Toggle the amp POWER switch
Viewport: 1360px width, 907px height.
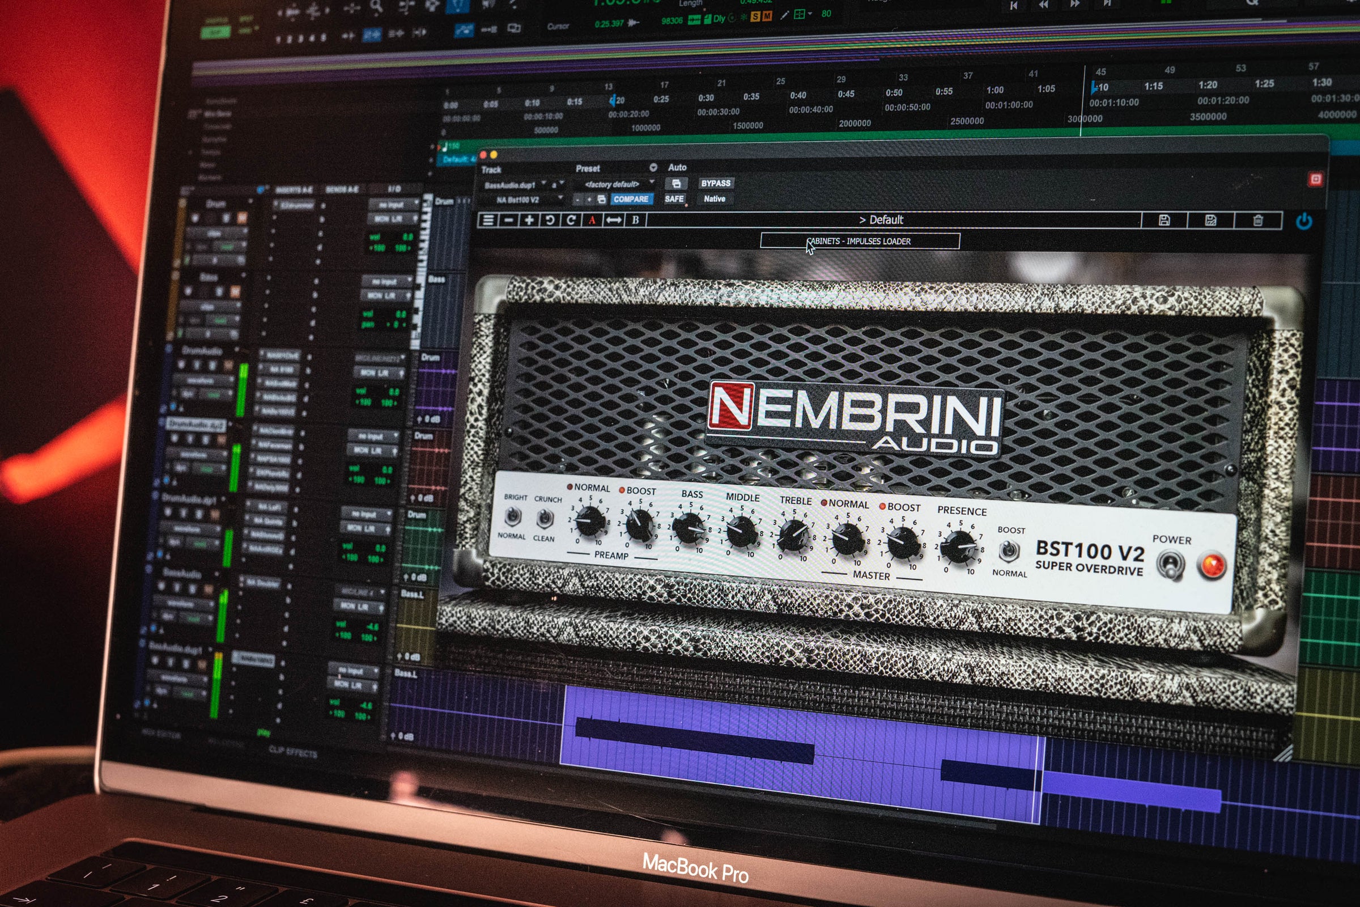[1170, 564]
